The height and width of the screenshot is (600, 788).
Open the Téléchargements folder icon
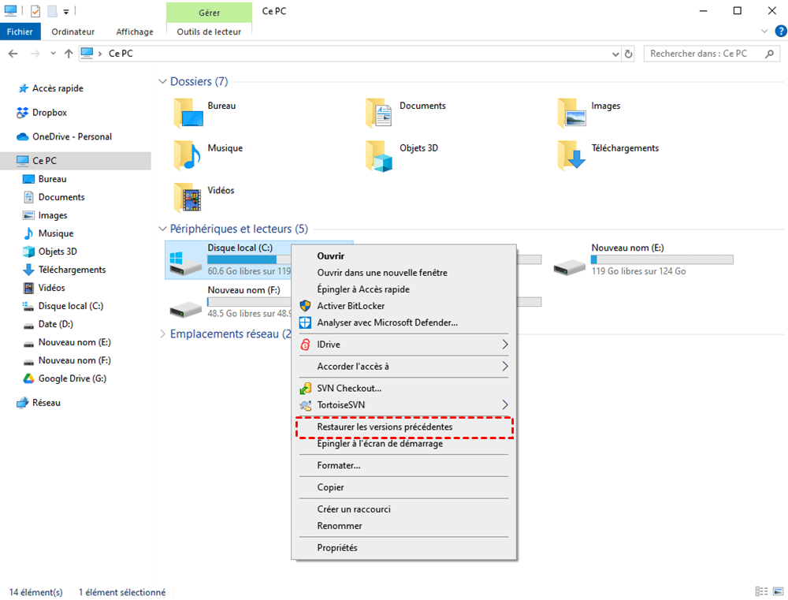pos(572,155)
